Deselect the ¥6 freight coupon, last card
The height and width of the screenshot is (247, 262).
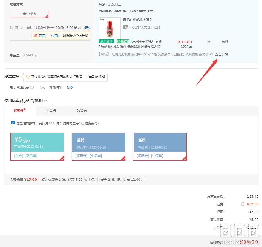(x=160, y=147)
